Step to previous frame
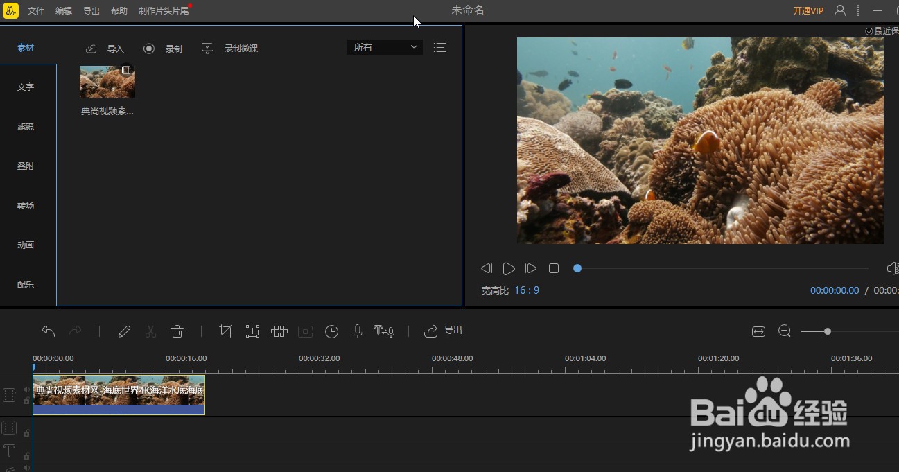 click(x=487, y=268)
